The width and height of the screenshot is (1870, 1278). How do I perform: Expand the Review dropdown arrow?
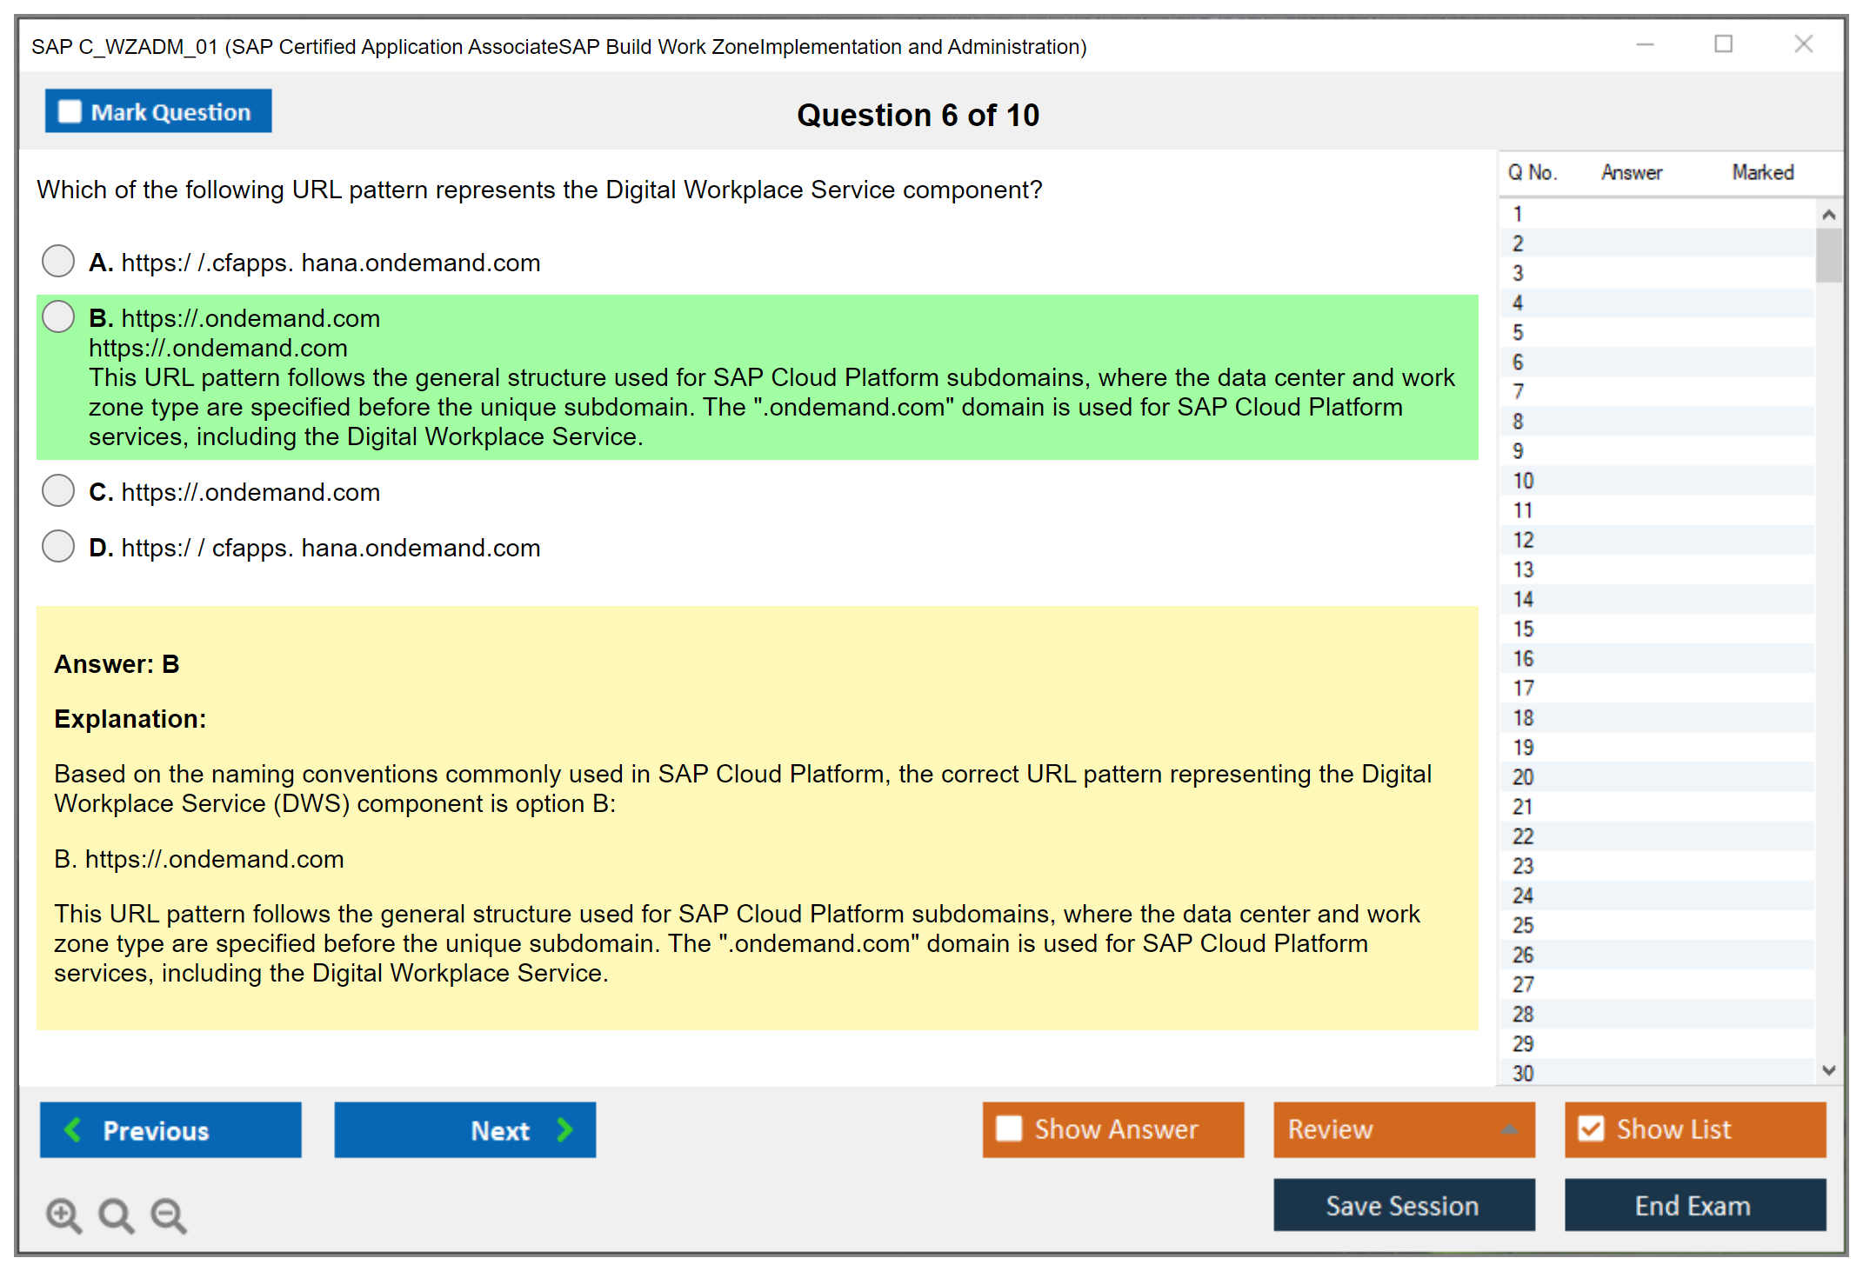(1509, 1128)
